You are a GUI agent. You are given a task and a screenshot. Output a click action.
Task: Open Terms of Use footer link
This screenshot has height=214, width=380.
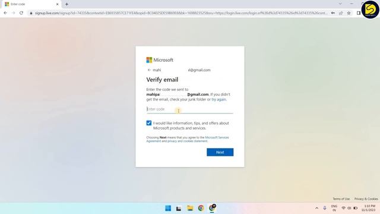pos(341,199)
